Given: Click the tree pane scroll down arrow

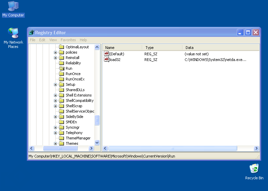Looking at the screenshot, I should [x=97, y=142].
